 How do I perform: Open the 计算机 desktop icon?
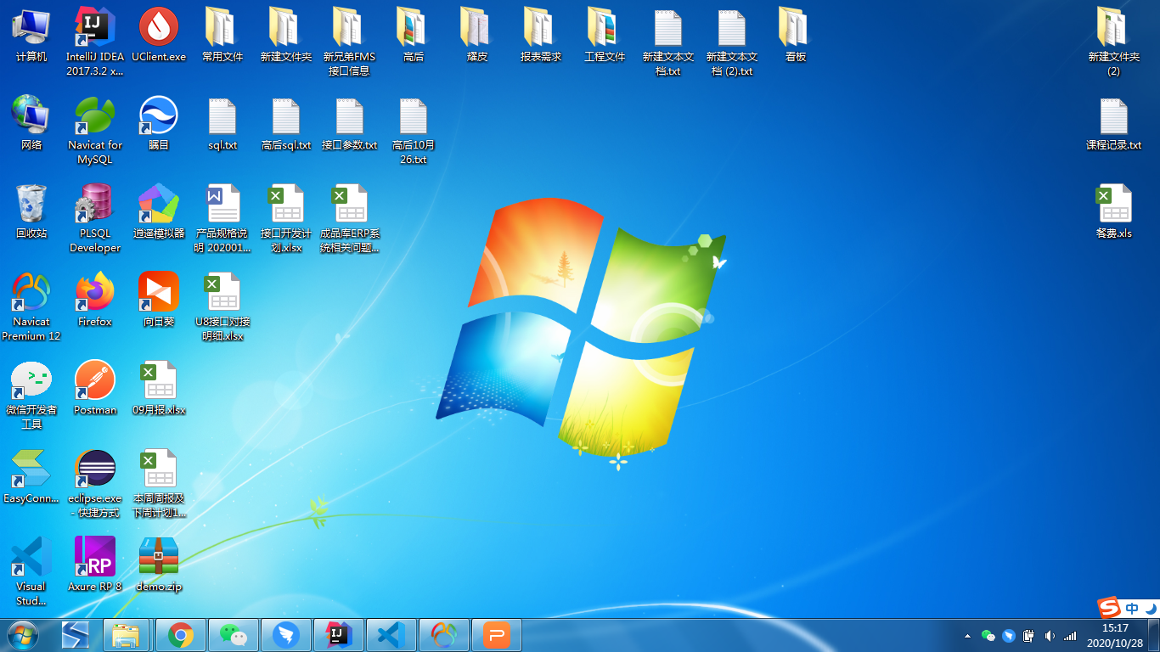tap(31, 36)
